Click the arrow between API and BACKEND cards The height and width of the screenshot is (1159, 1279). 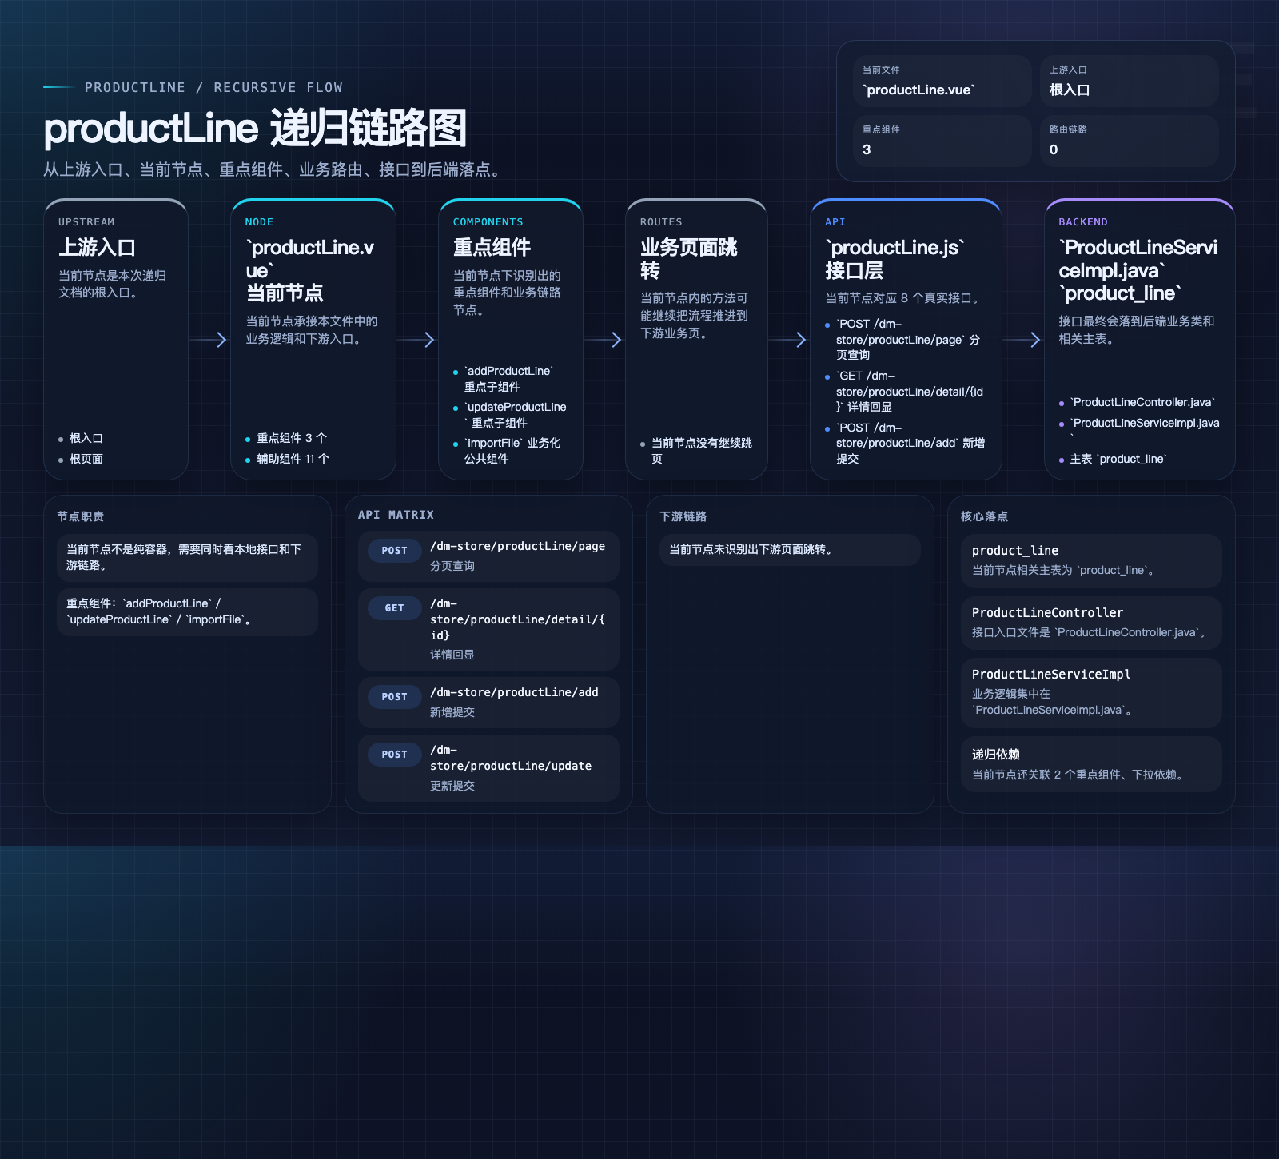pos(1023,340)
